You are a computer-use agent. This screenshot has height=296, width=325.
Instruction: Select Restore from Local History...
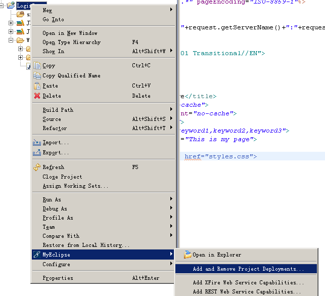point(104,245)
